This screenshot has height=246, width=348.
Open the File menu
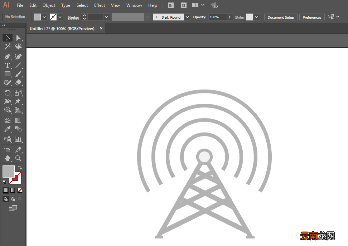(x=20, y=5)
